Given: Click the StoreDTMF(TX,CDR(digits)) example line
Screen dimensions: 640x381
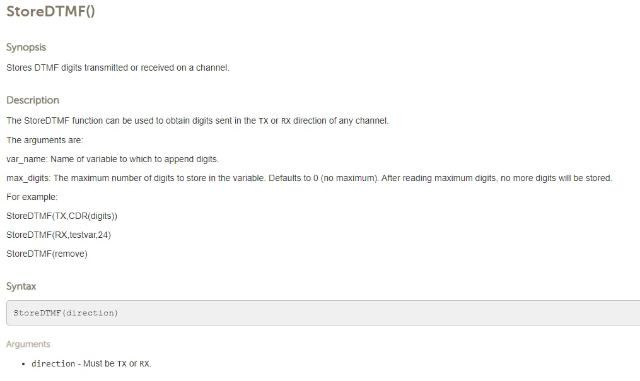Looking at the screenshot, I should tap(62, 216).
